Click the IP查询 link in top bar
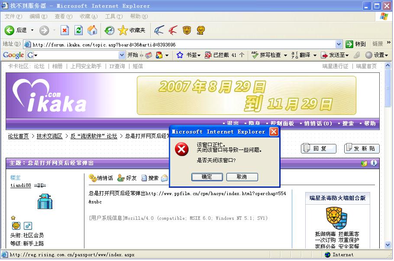Screen dimensions: 394x261 point(117,66)
